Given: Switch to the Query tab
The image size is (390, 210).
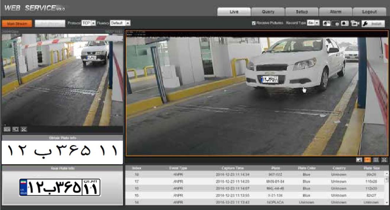Looking at the screenshot, I should click(x=268, y=12).
